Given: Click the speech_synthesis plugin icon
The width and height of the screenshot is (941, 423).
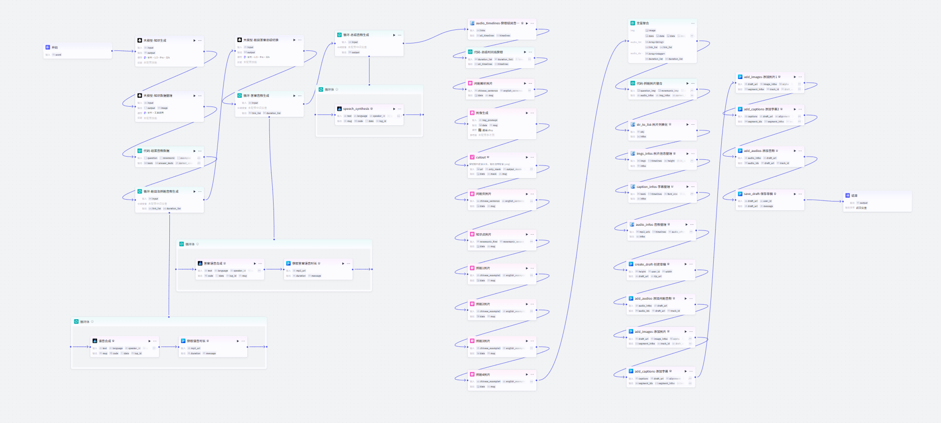Looking at the screenshot, I should click(x=340, y=108).
